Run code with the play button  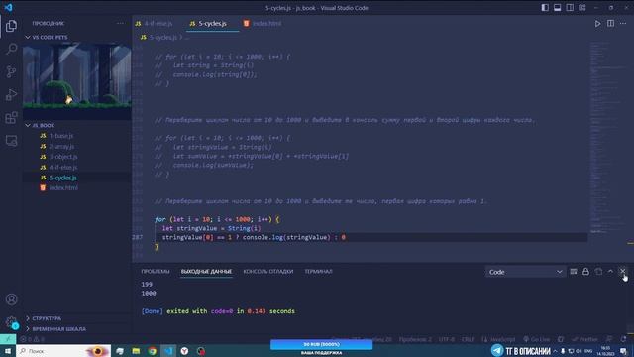pos(597,24)
